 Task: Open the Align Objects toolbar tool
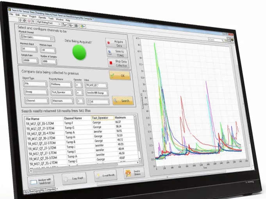(64, 25)
